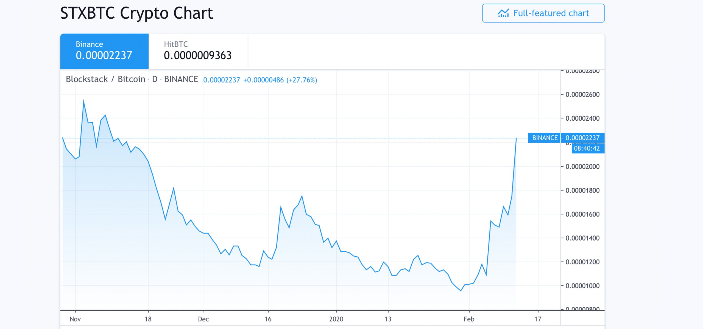Click the percentage change (+27.76%)
703x329 pixels.
click(302, 80)
